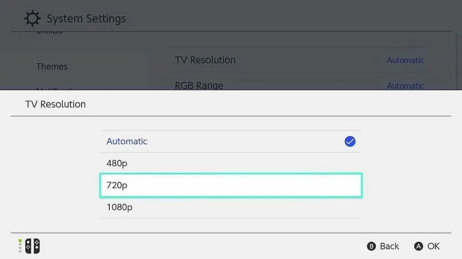Viewport: 462px width, 259px height.
Task: Click the blue checkmark beside Automatic
Action: (350, 141)
